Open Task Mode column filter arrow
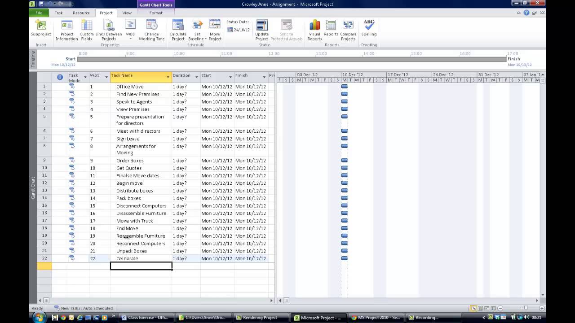 tap(85, 77)
